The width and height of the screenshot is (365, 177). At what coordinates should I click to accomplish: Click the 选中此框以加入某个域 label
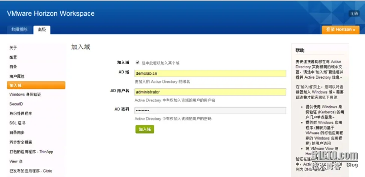click(x=160, y=63)
